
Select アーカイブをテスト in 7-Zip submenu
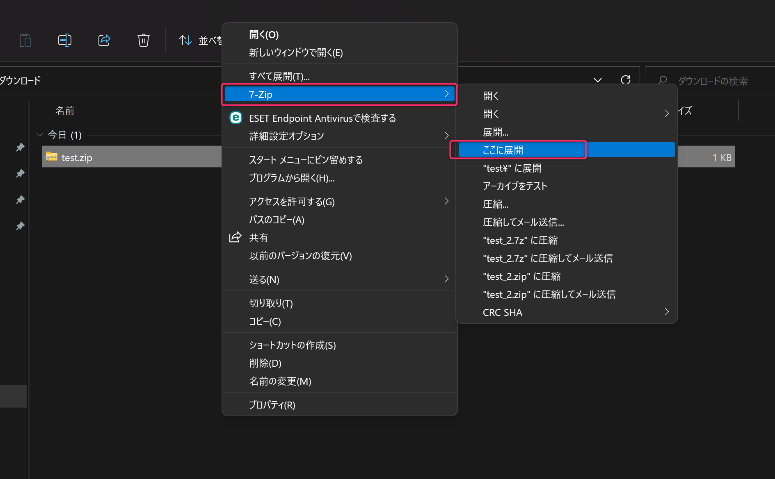pos(515,186)
